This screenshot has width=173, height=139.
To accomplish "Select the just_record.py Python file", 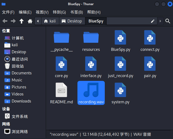I will point(120,64).
